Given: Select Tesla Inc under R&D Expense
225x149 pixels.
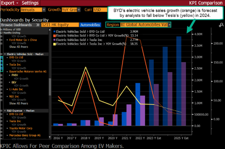Looking at the screenshot, I should [x=15, y=121].
